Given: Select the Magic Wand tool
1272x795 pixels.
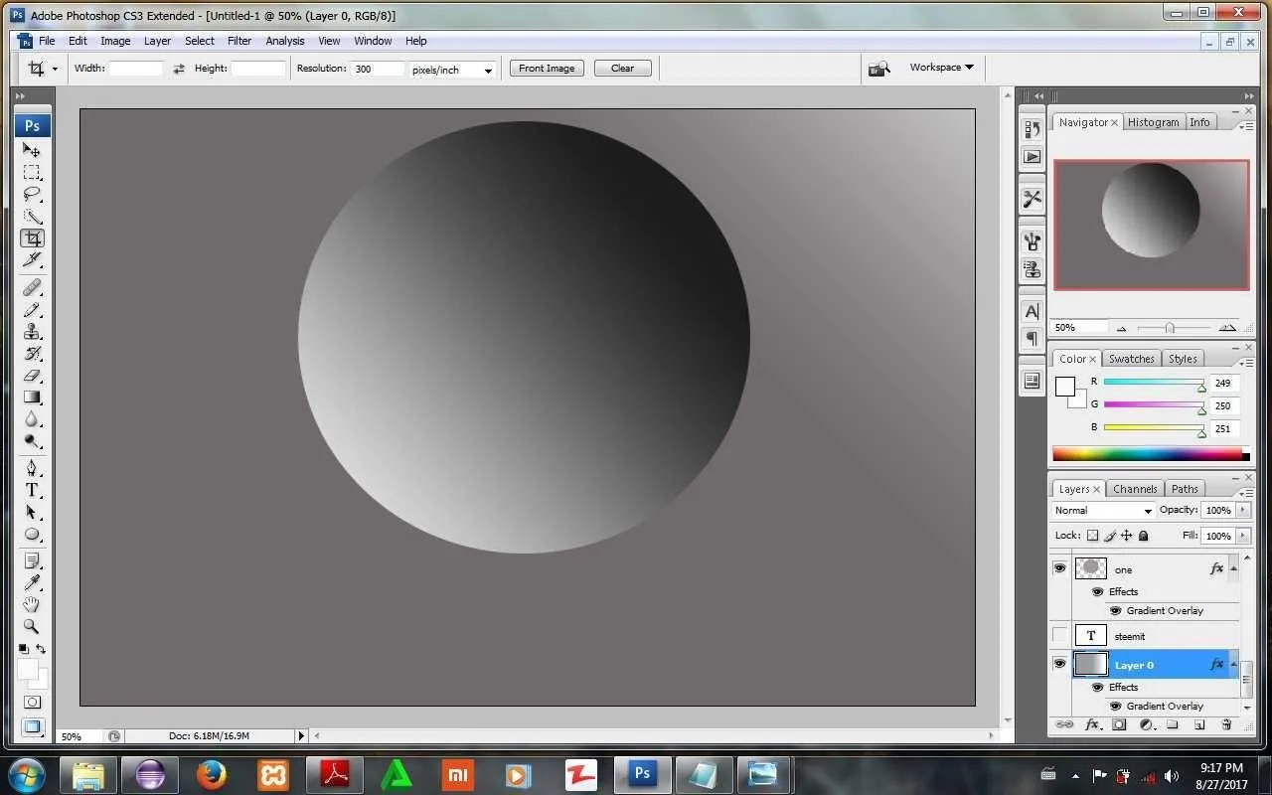Looking at the screenshot, I should (x=32, y=216).
